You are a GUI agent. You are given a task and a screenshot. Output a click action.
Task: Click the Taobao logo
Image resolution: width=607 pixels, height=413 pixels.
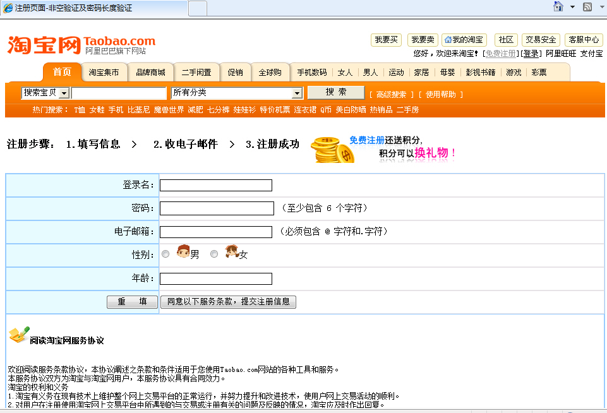(81, 45)
